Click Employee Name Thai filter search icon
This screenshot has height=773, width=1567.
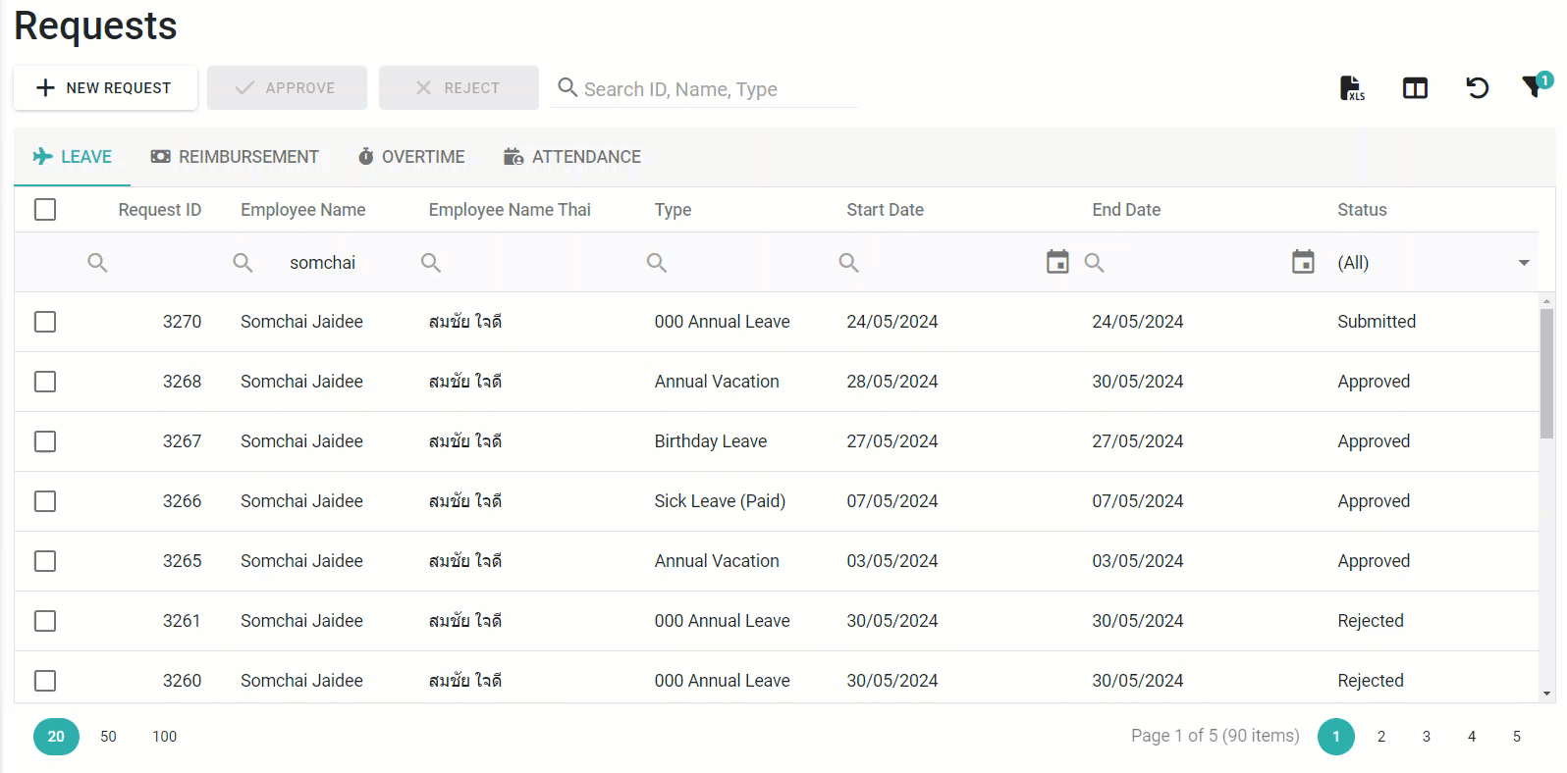(x=431, y=263)
